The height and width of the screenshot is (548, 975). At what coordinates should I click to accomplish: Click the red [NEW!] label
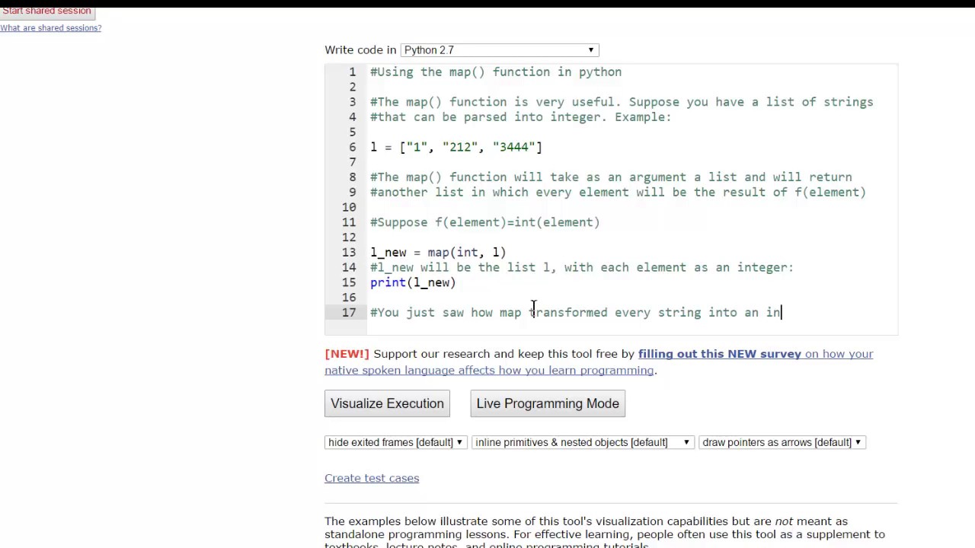[347, 354]
